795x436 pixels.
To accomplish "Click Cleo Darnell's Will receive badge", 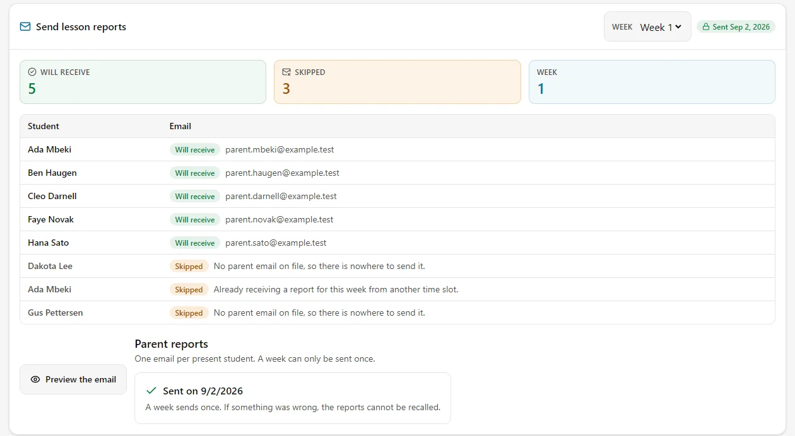I will click(195, 196).
